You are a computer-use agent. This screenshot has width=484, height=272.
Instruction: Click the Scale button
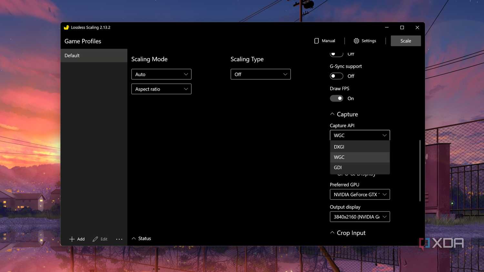pyautogui.click(x=406, y=41)
